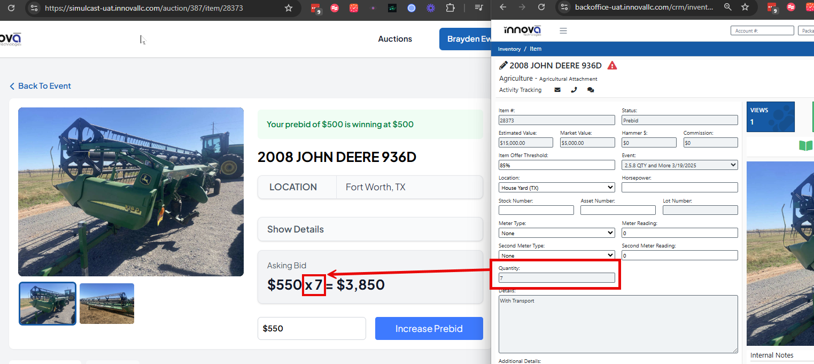This screenshot has height=364, width=814.
Task: Click the Activity Tracking label
Action: [520, 90]
